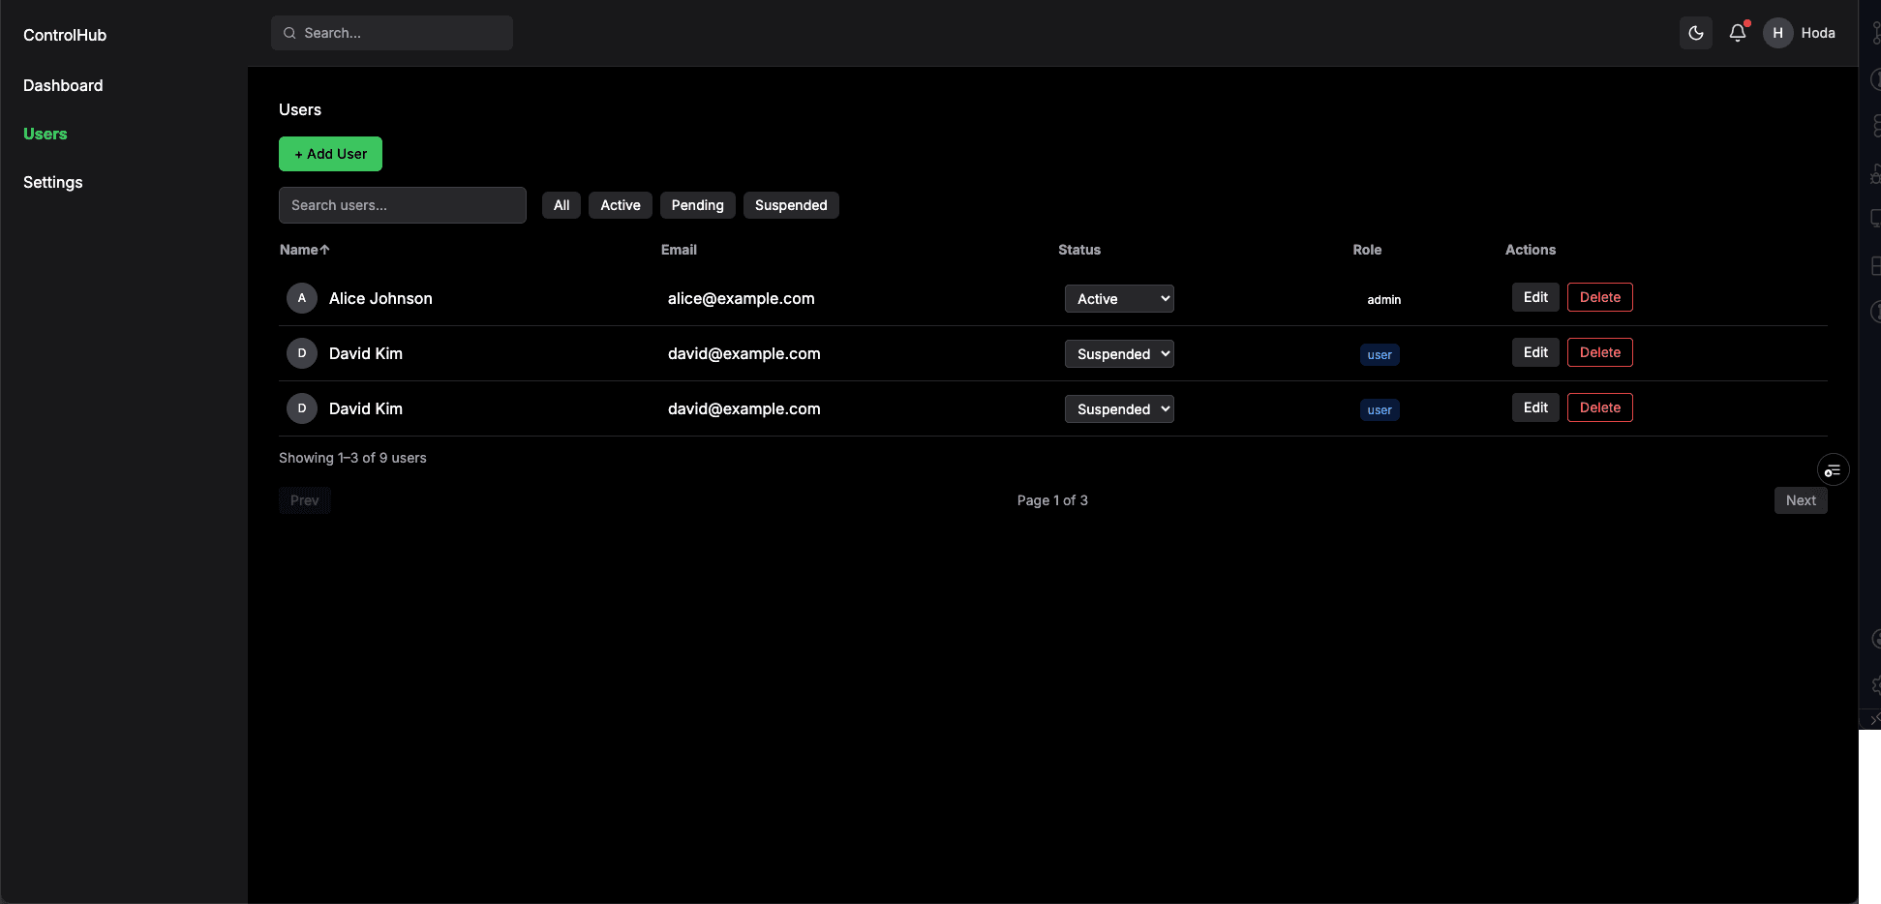Click the magnifier icon in top search
The width and height of the screenshot is (1881, 904).
[x=289, y=33]
